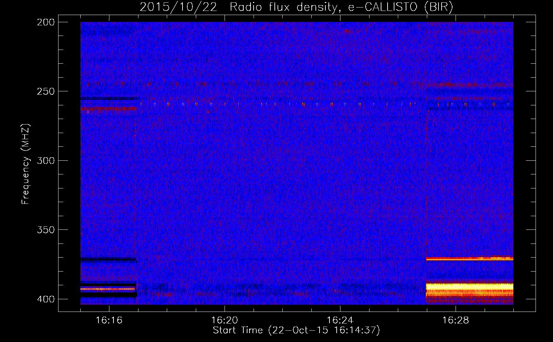Viewport: 553px width, 342px height.
Task: Click the bright yellow emission band near 390 MHz
Action: click(470, 287)
